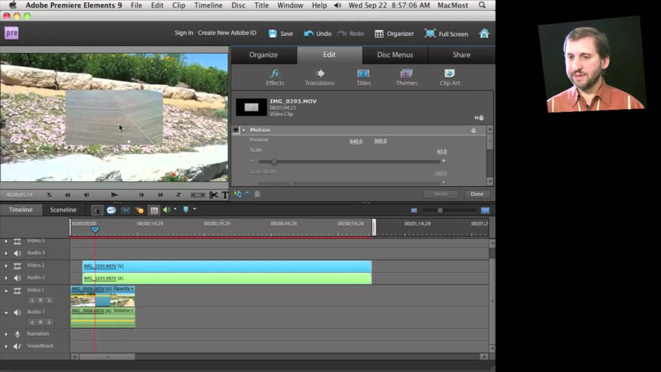Open the Properties list icon in timeline toolbar
The image size is (661, 372).
154,210
